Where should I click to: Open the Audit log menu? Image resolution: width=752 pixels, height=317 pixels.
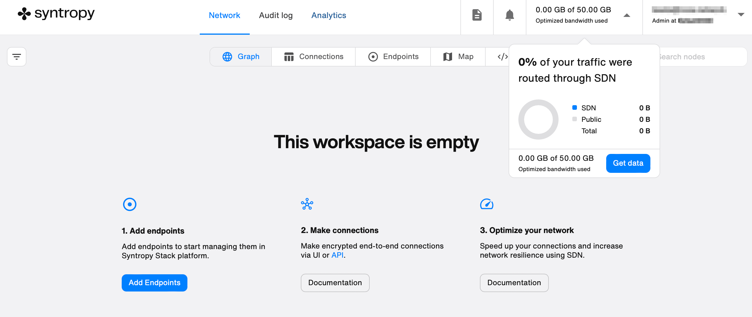[276, 15]
